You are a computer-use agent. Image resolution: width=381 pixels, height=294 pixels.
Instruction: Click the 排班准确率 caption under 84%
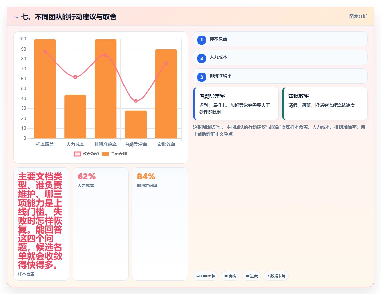(x=147, y=186)
